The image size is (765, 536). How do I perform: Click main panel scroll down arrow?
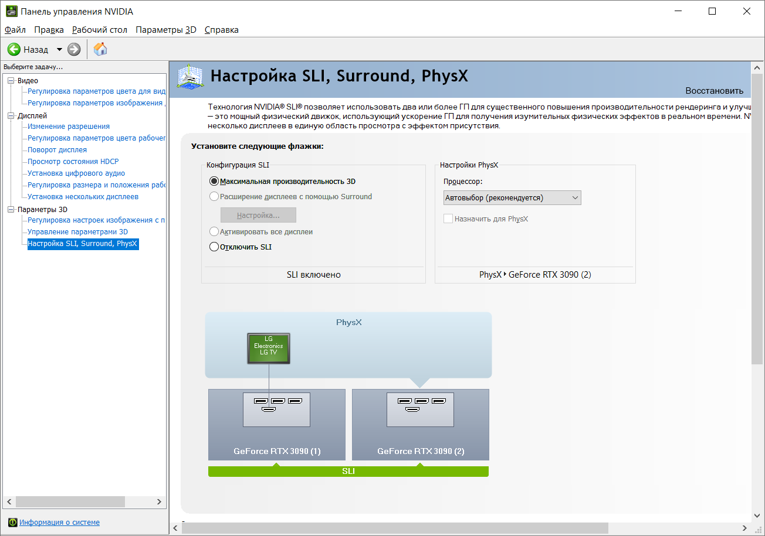coord(757,516)
